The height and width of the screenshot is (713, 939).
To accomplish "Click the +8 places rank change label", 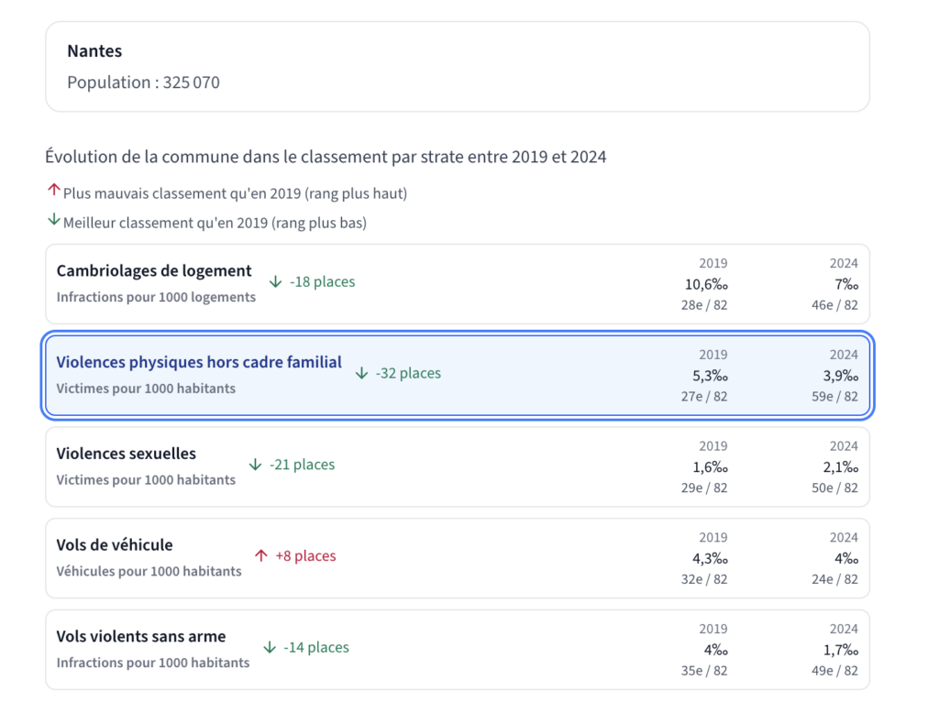I will click(305, 556).
